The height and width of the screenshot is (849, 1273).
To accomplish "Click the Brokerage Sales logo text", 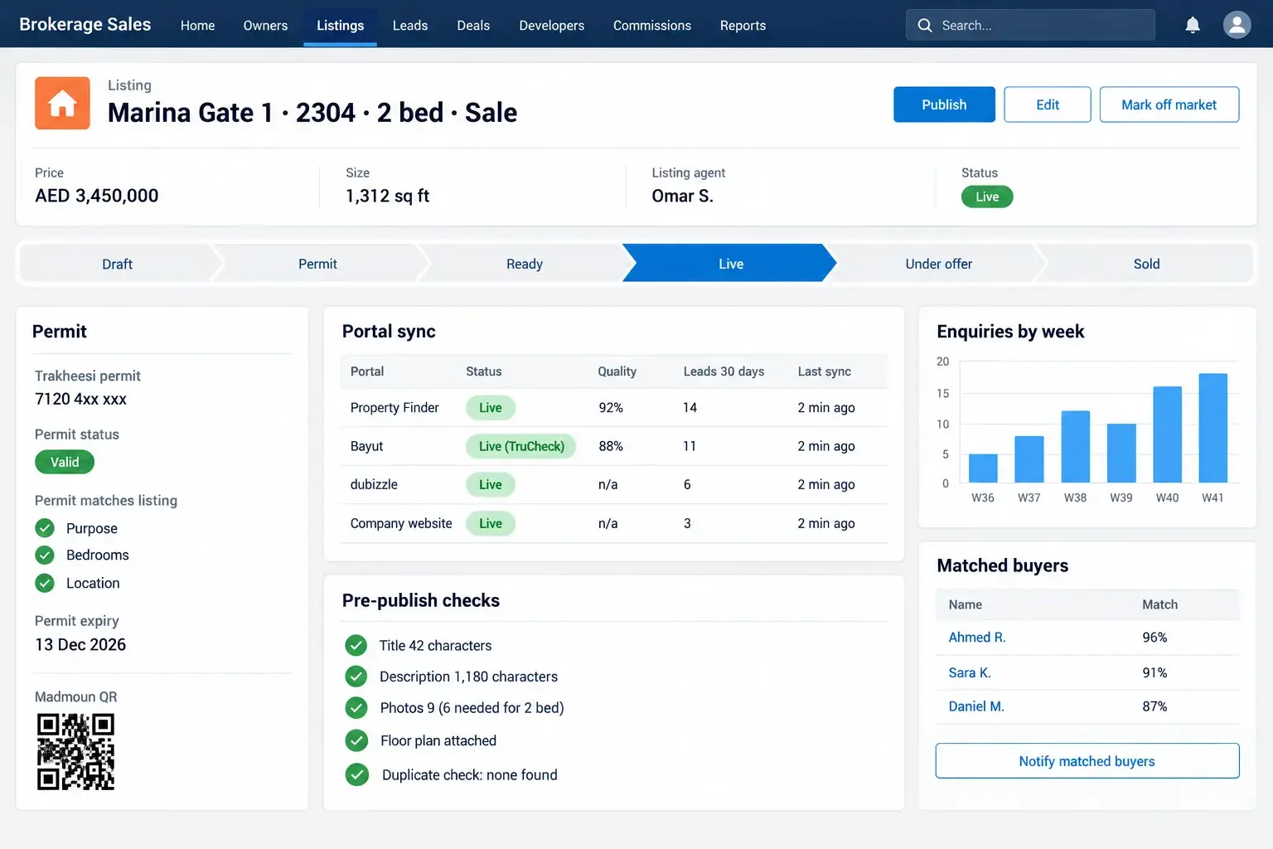I will click(85, 24).
